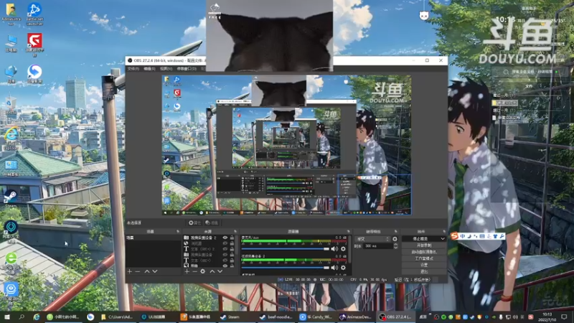Switch to the AnimazeDes... taskbar button

(x=355, y=317)
